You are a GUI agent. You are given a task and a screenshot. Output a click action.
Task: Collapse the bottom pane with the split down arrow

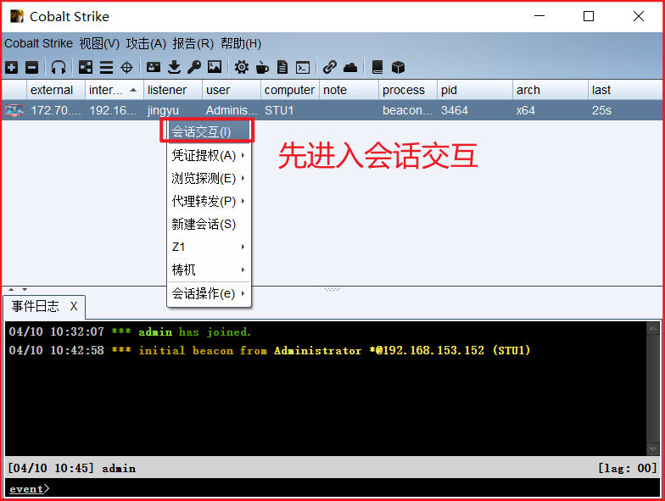25,290
